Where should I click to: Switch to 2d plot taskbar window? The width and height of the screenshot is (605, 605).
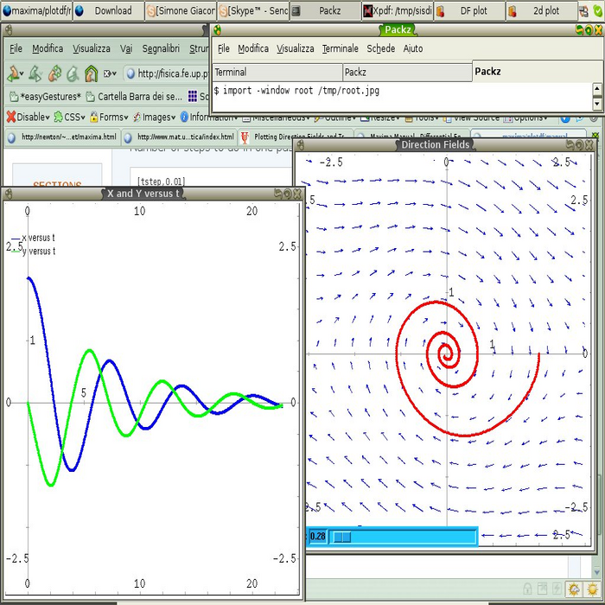(x=542, y=10)
